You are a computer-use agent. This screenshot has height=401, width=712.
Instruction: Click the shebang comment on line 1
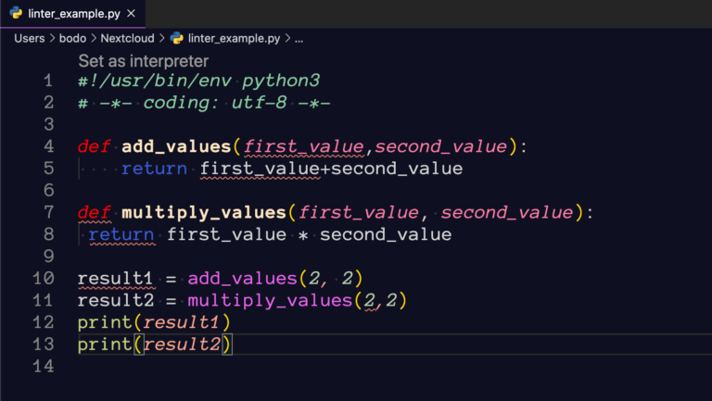pyautogui.click(x=199, y=81)
